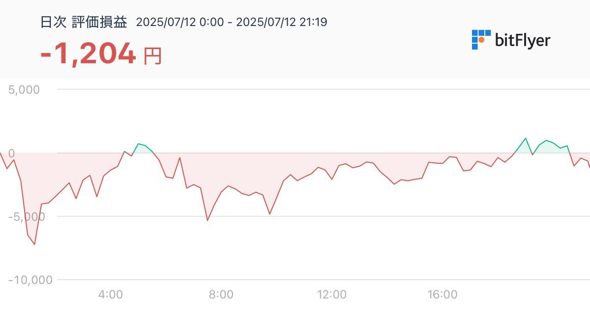Click the bitFlyer brand name text

523,40
